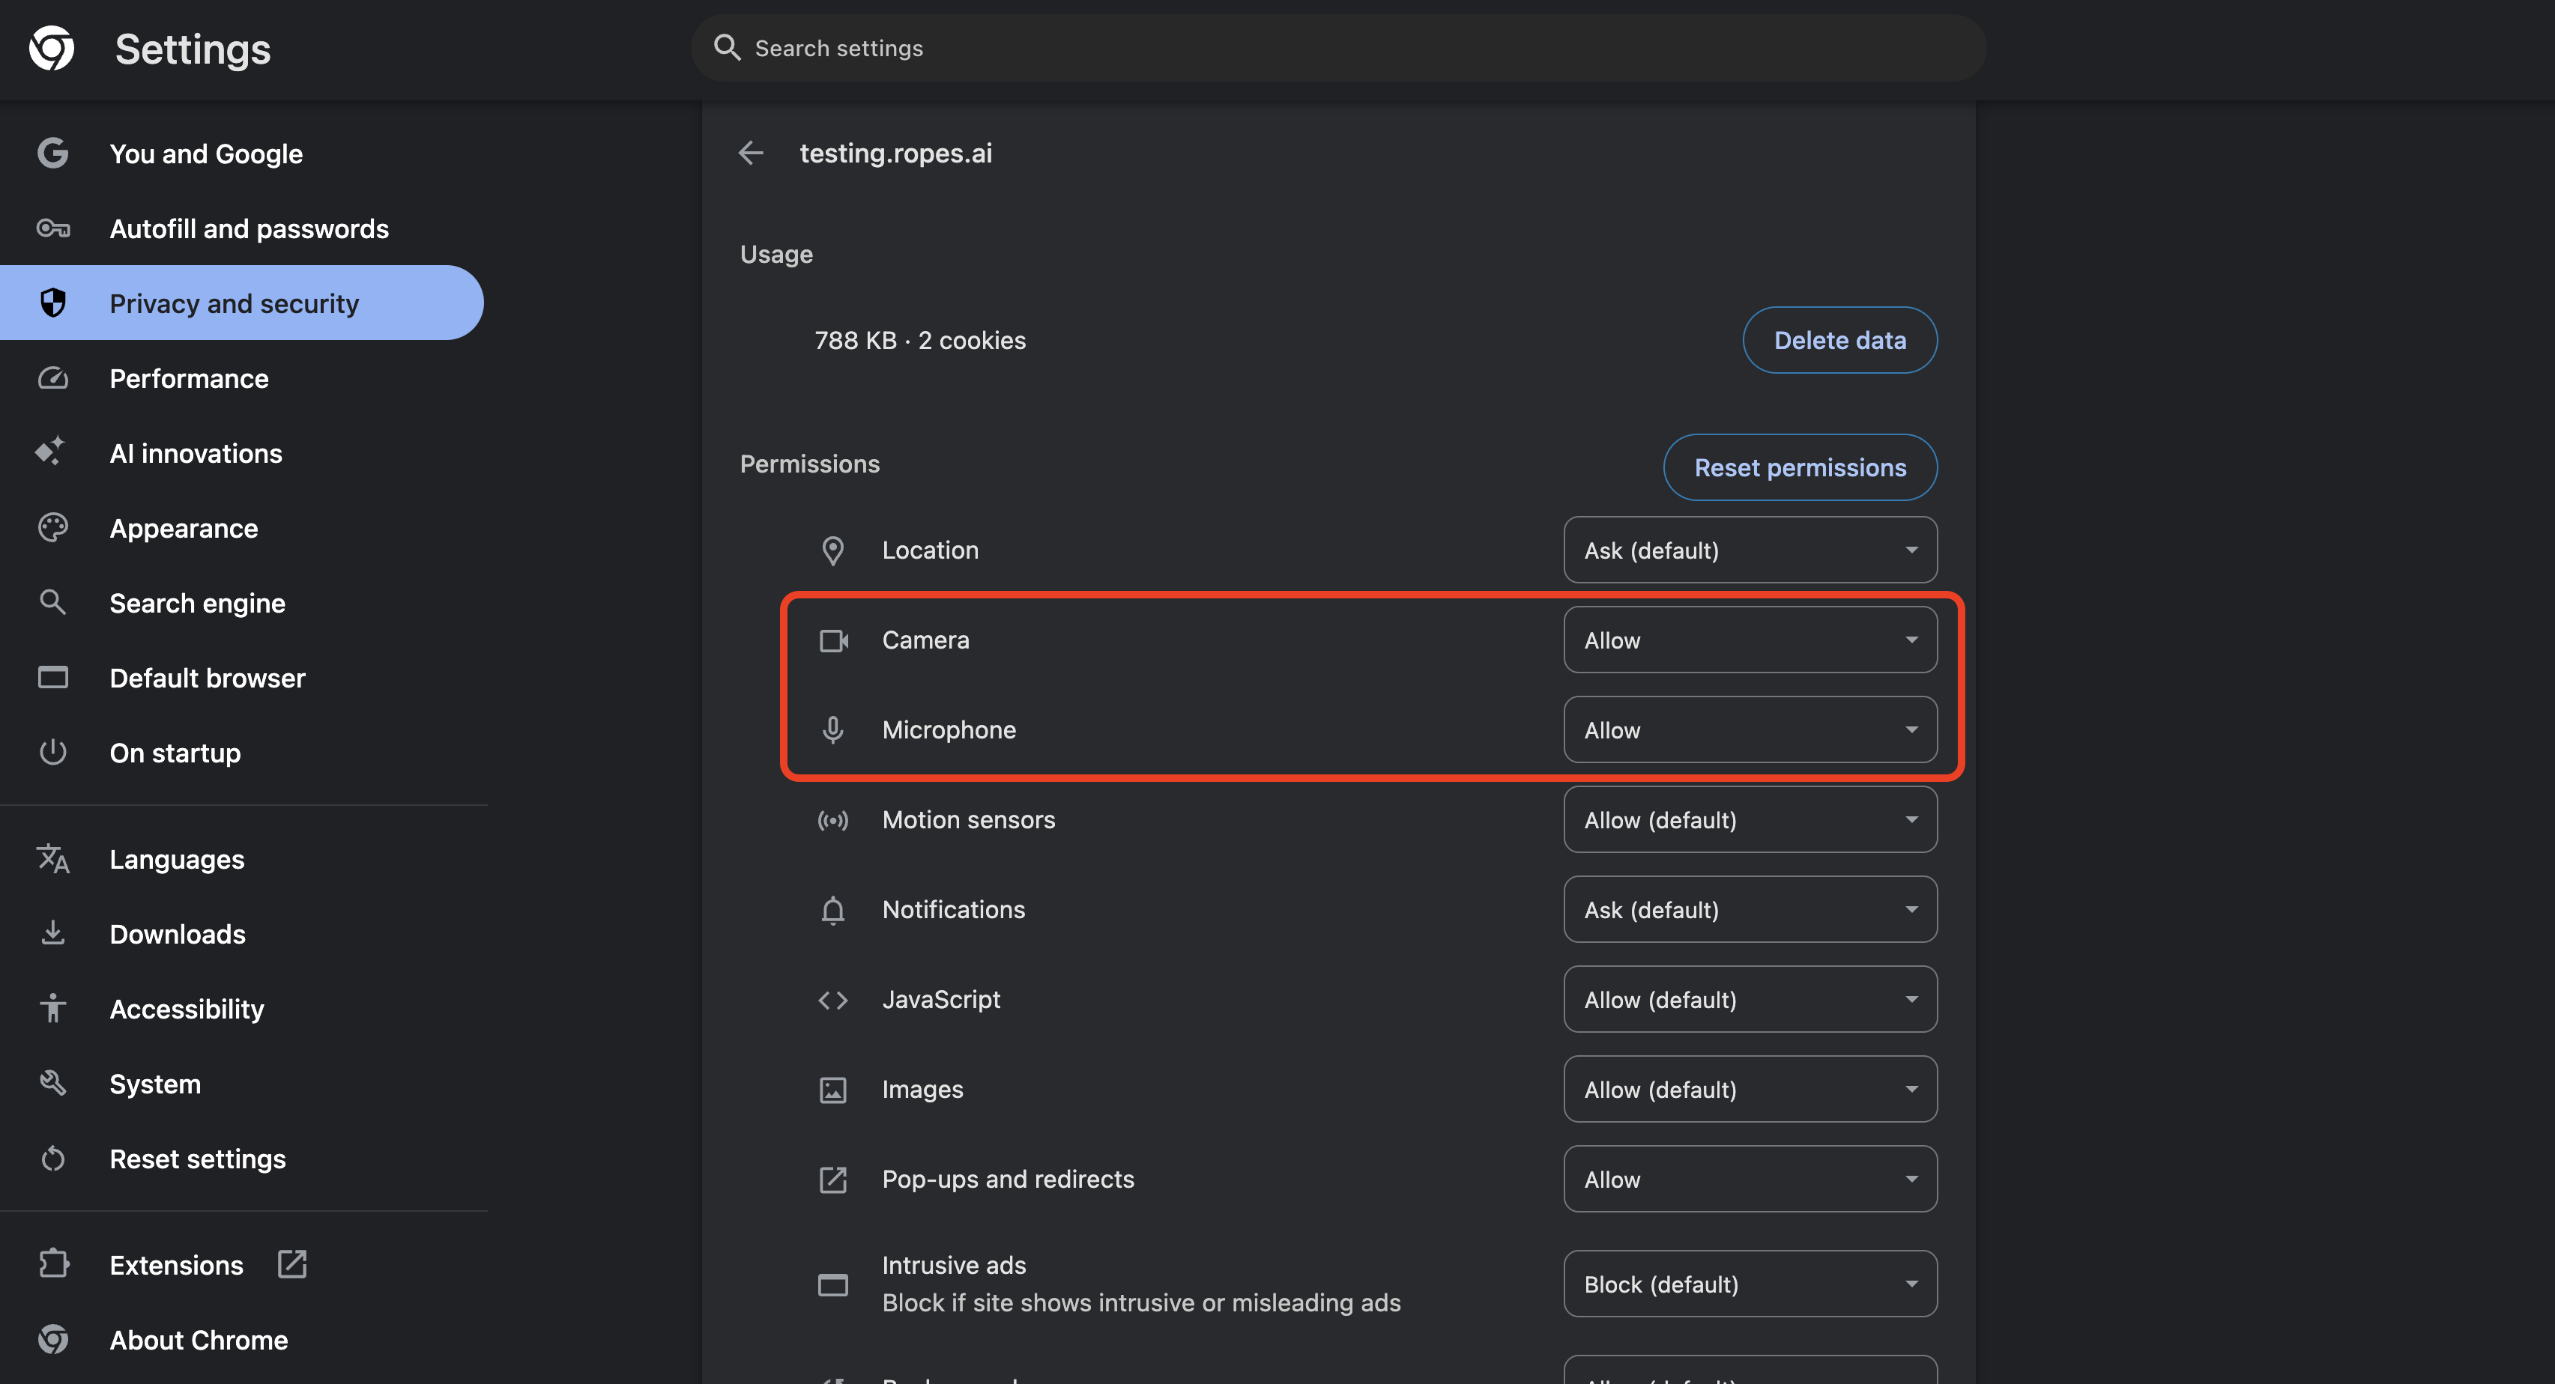Click the microphone icon for Microphone permission
The height and width of the screenshot is (1384, 2555).
click(833, 729)
